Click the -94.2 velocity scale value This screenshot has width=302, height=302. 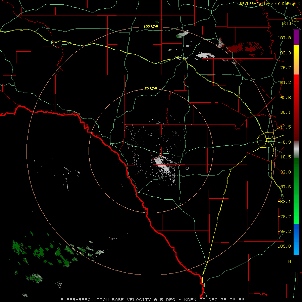(x=284, y=232)
